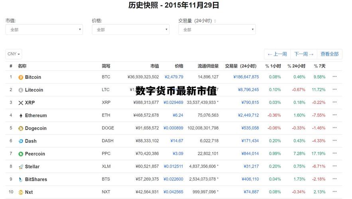
Task: Click the Ethereum diamond logo icon
Action: point(21,116)
